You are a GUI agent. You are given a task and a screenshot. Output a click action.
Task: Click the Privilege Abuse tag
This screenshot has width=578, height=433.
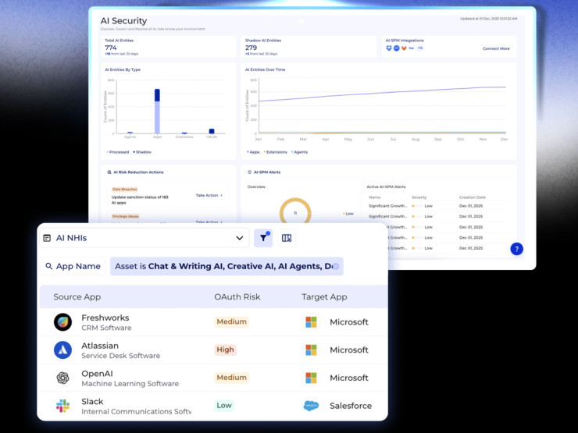pyautogui.click(x=125, y=217)
